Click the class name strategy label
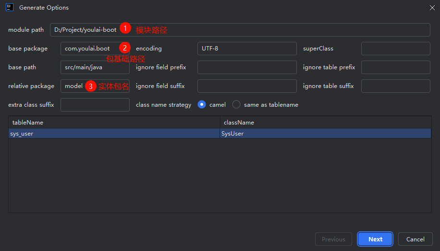The image size is (440, 251). click(x=164, y=105)
